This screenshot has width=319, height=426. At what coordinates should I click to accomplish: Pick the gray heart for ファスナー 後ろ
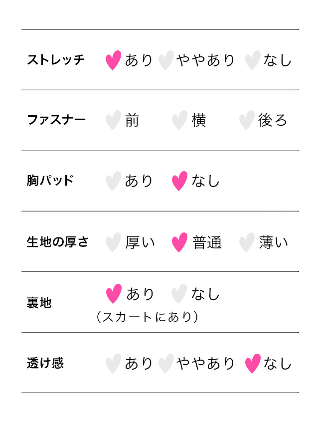pos(247,120)
